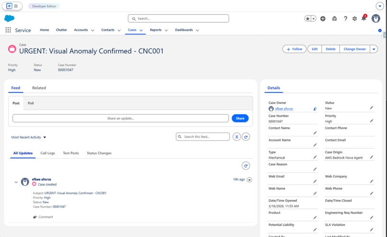387x237 pixels.
Task: Show the Status Changes feed filter
Action: [x=99, y=153]
